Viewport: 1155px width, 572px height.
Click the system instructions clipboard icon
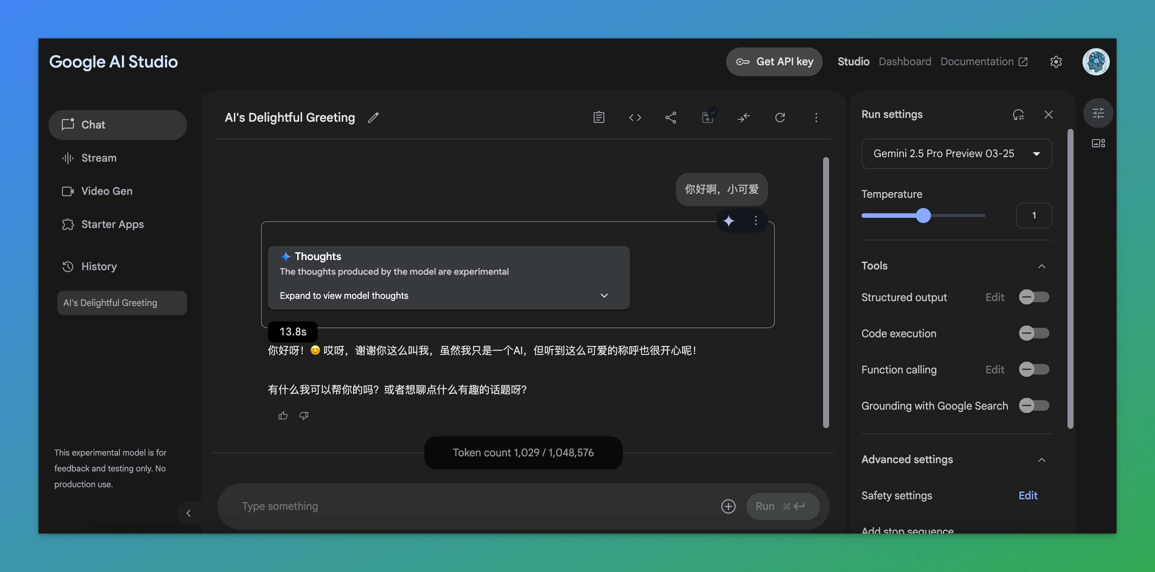point(599,117)
